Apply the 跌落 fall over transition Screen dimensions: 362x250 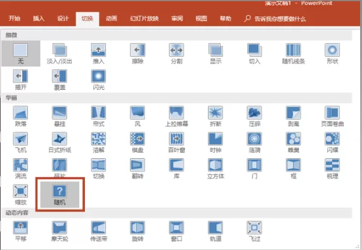click(20, 116)
